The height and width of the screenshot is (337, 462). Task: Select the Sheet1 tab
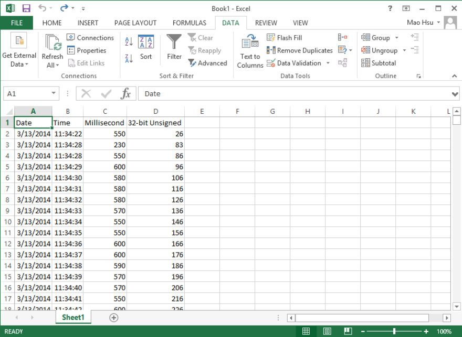pyautogui.click(x=73, y=317)
